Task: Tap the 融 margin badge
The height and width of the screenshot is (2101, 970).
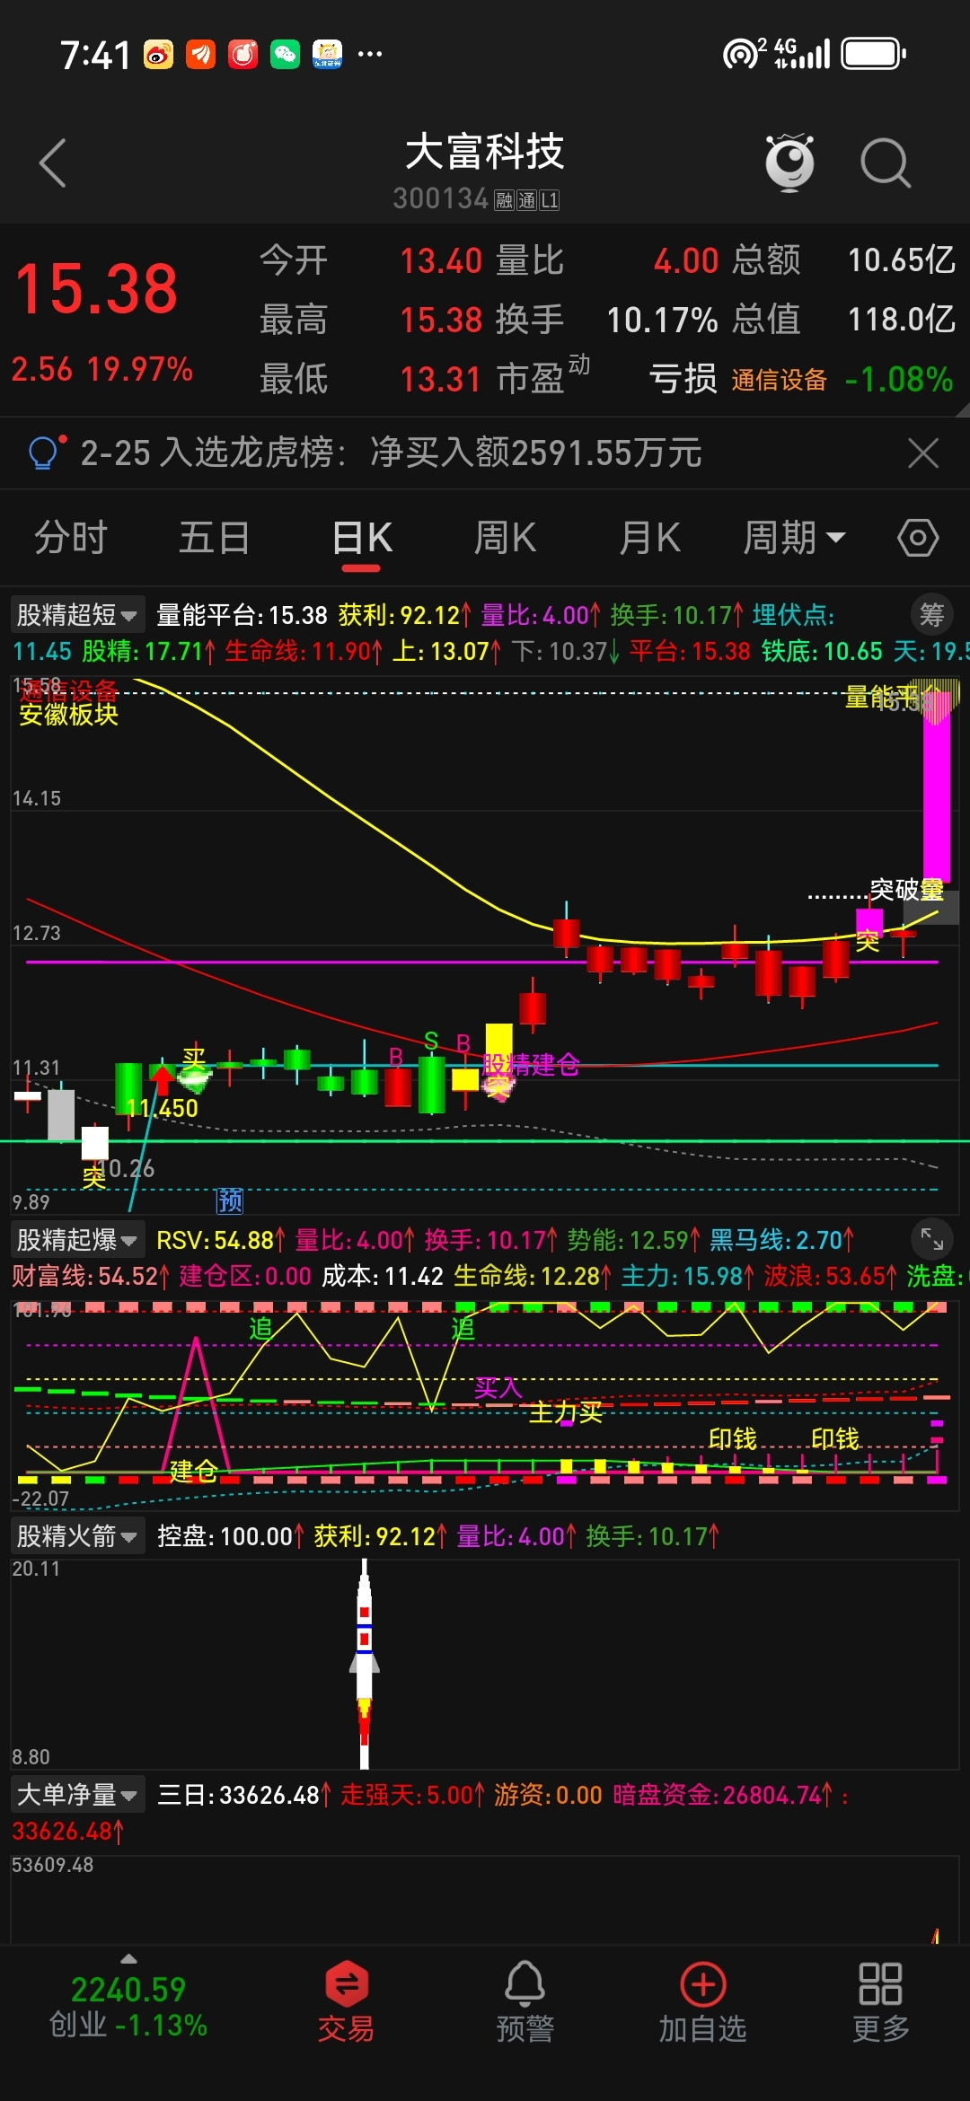Action: 504,200
